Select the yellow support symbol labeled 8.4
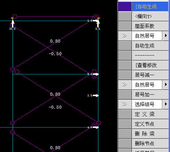 tap(99, 22)
